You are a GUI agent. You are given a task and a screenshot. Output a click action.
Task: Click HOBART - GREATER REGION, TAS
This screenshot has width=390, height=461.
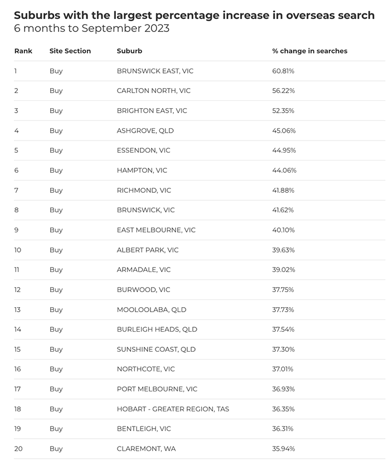(173, 409)
